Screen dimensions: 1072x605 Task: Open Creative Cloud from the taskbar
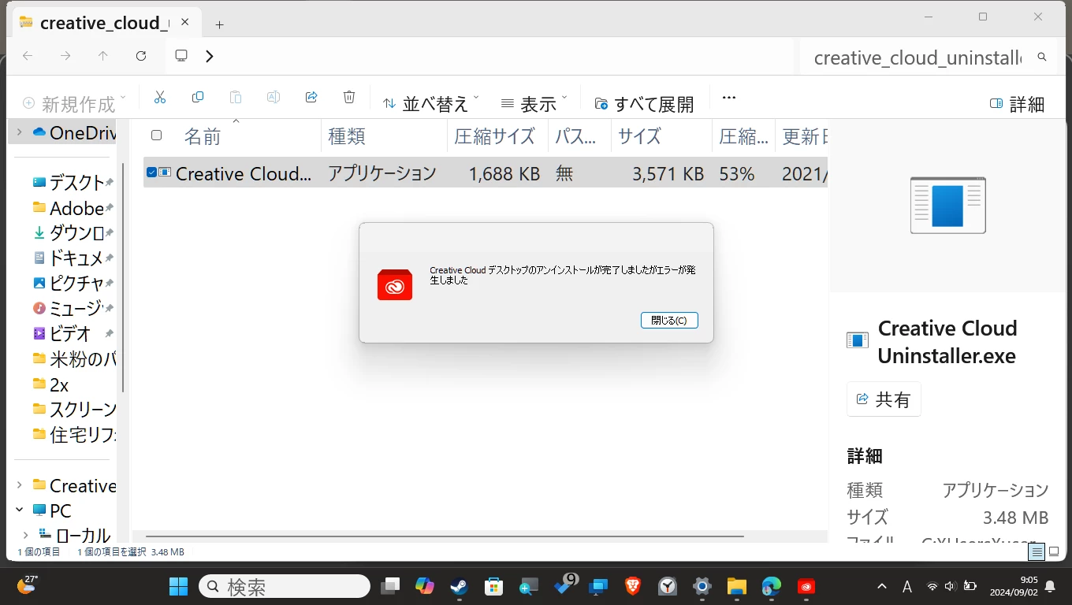(806, 586)
